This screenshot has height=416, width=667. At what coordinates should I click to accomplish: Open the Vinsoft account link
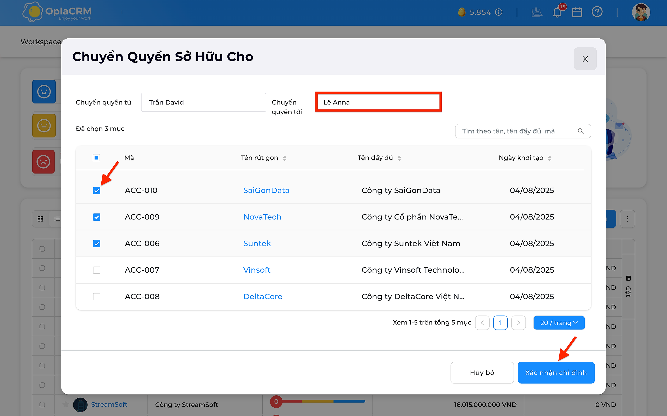[x=257, y=270]
